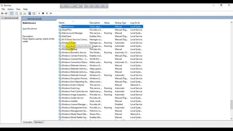Open the Help menu
The height and width of the screenshot is (131, 233).
25,9
